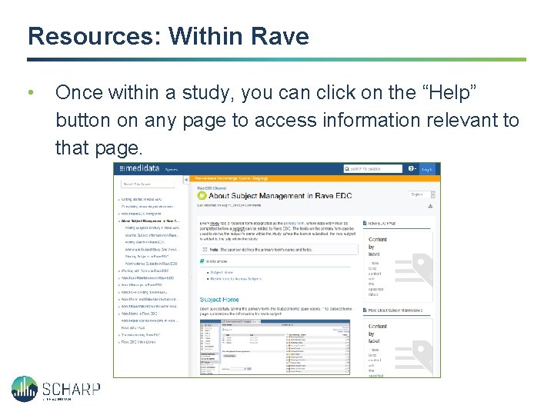Open 'Administered Subjects in Rave EDC' sidebar page

click(151, 264)
